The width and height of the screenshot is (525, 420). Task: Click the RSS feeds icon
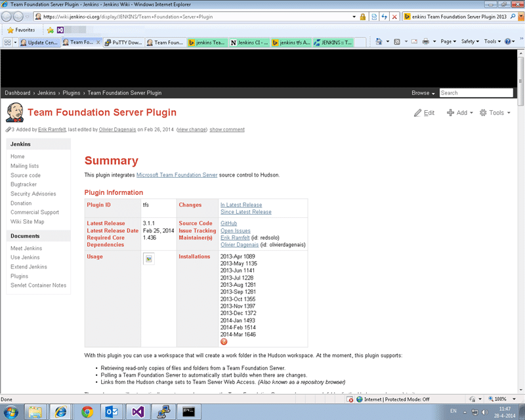397,41
